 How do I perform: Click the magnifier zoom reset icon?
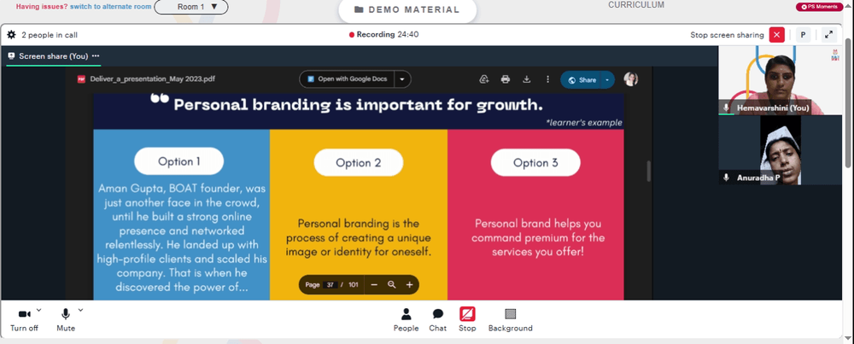(392, 284)
